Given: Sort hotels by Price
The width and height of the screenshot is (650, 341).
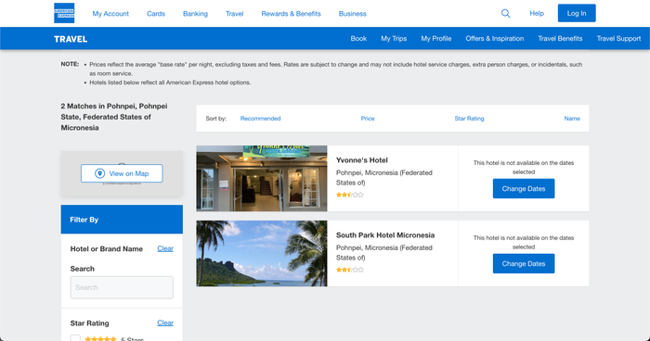Looking at the screenshot, I should [x=368, y=119].
